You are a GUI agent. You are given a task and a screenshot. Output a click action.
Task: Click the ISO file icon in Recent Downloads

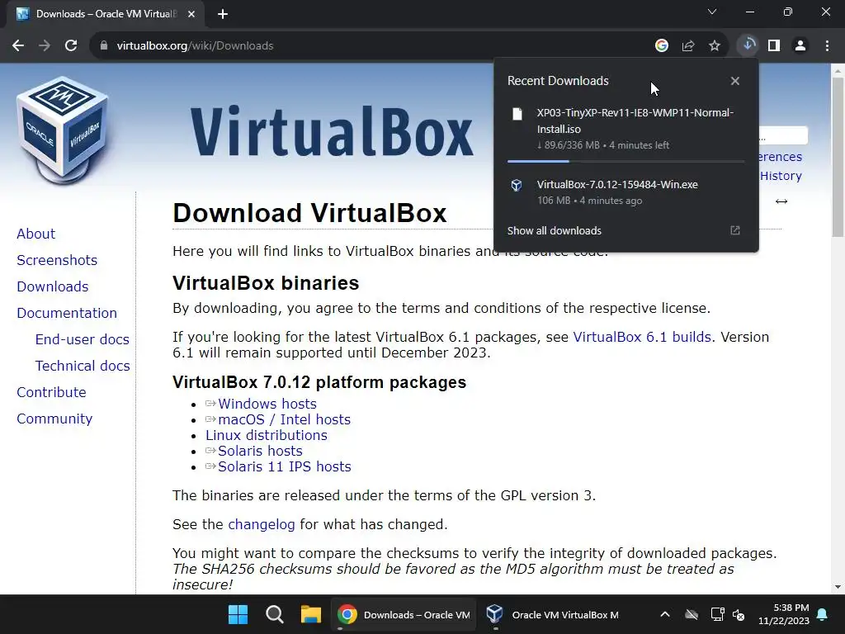[517, 114]
